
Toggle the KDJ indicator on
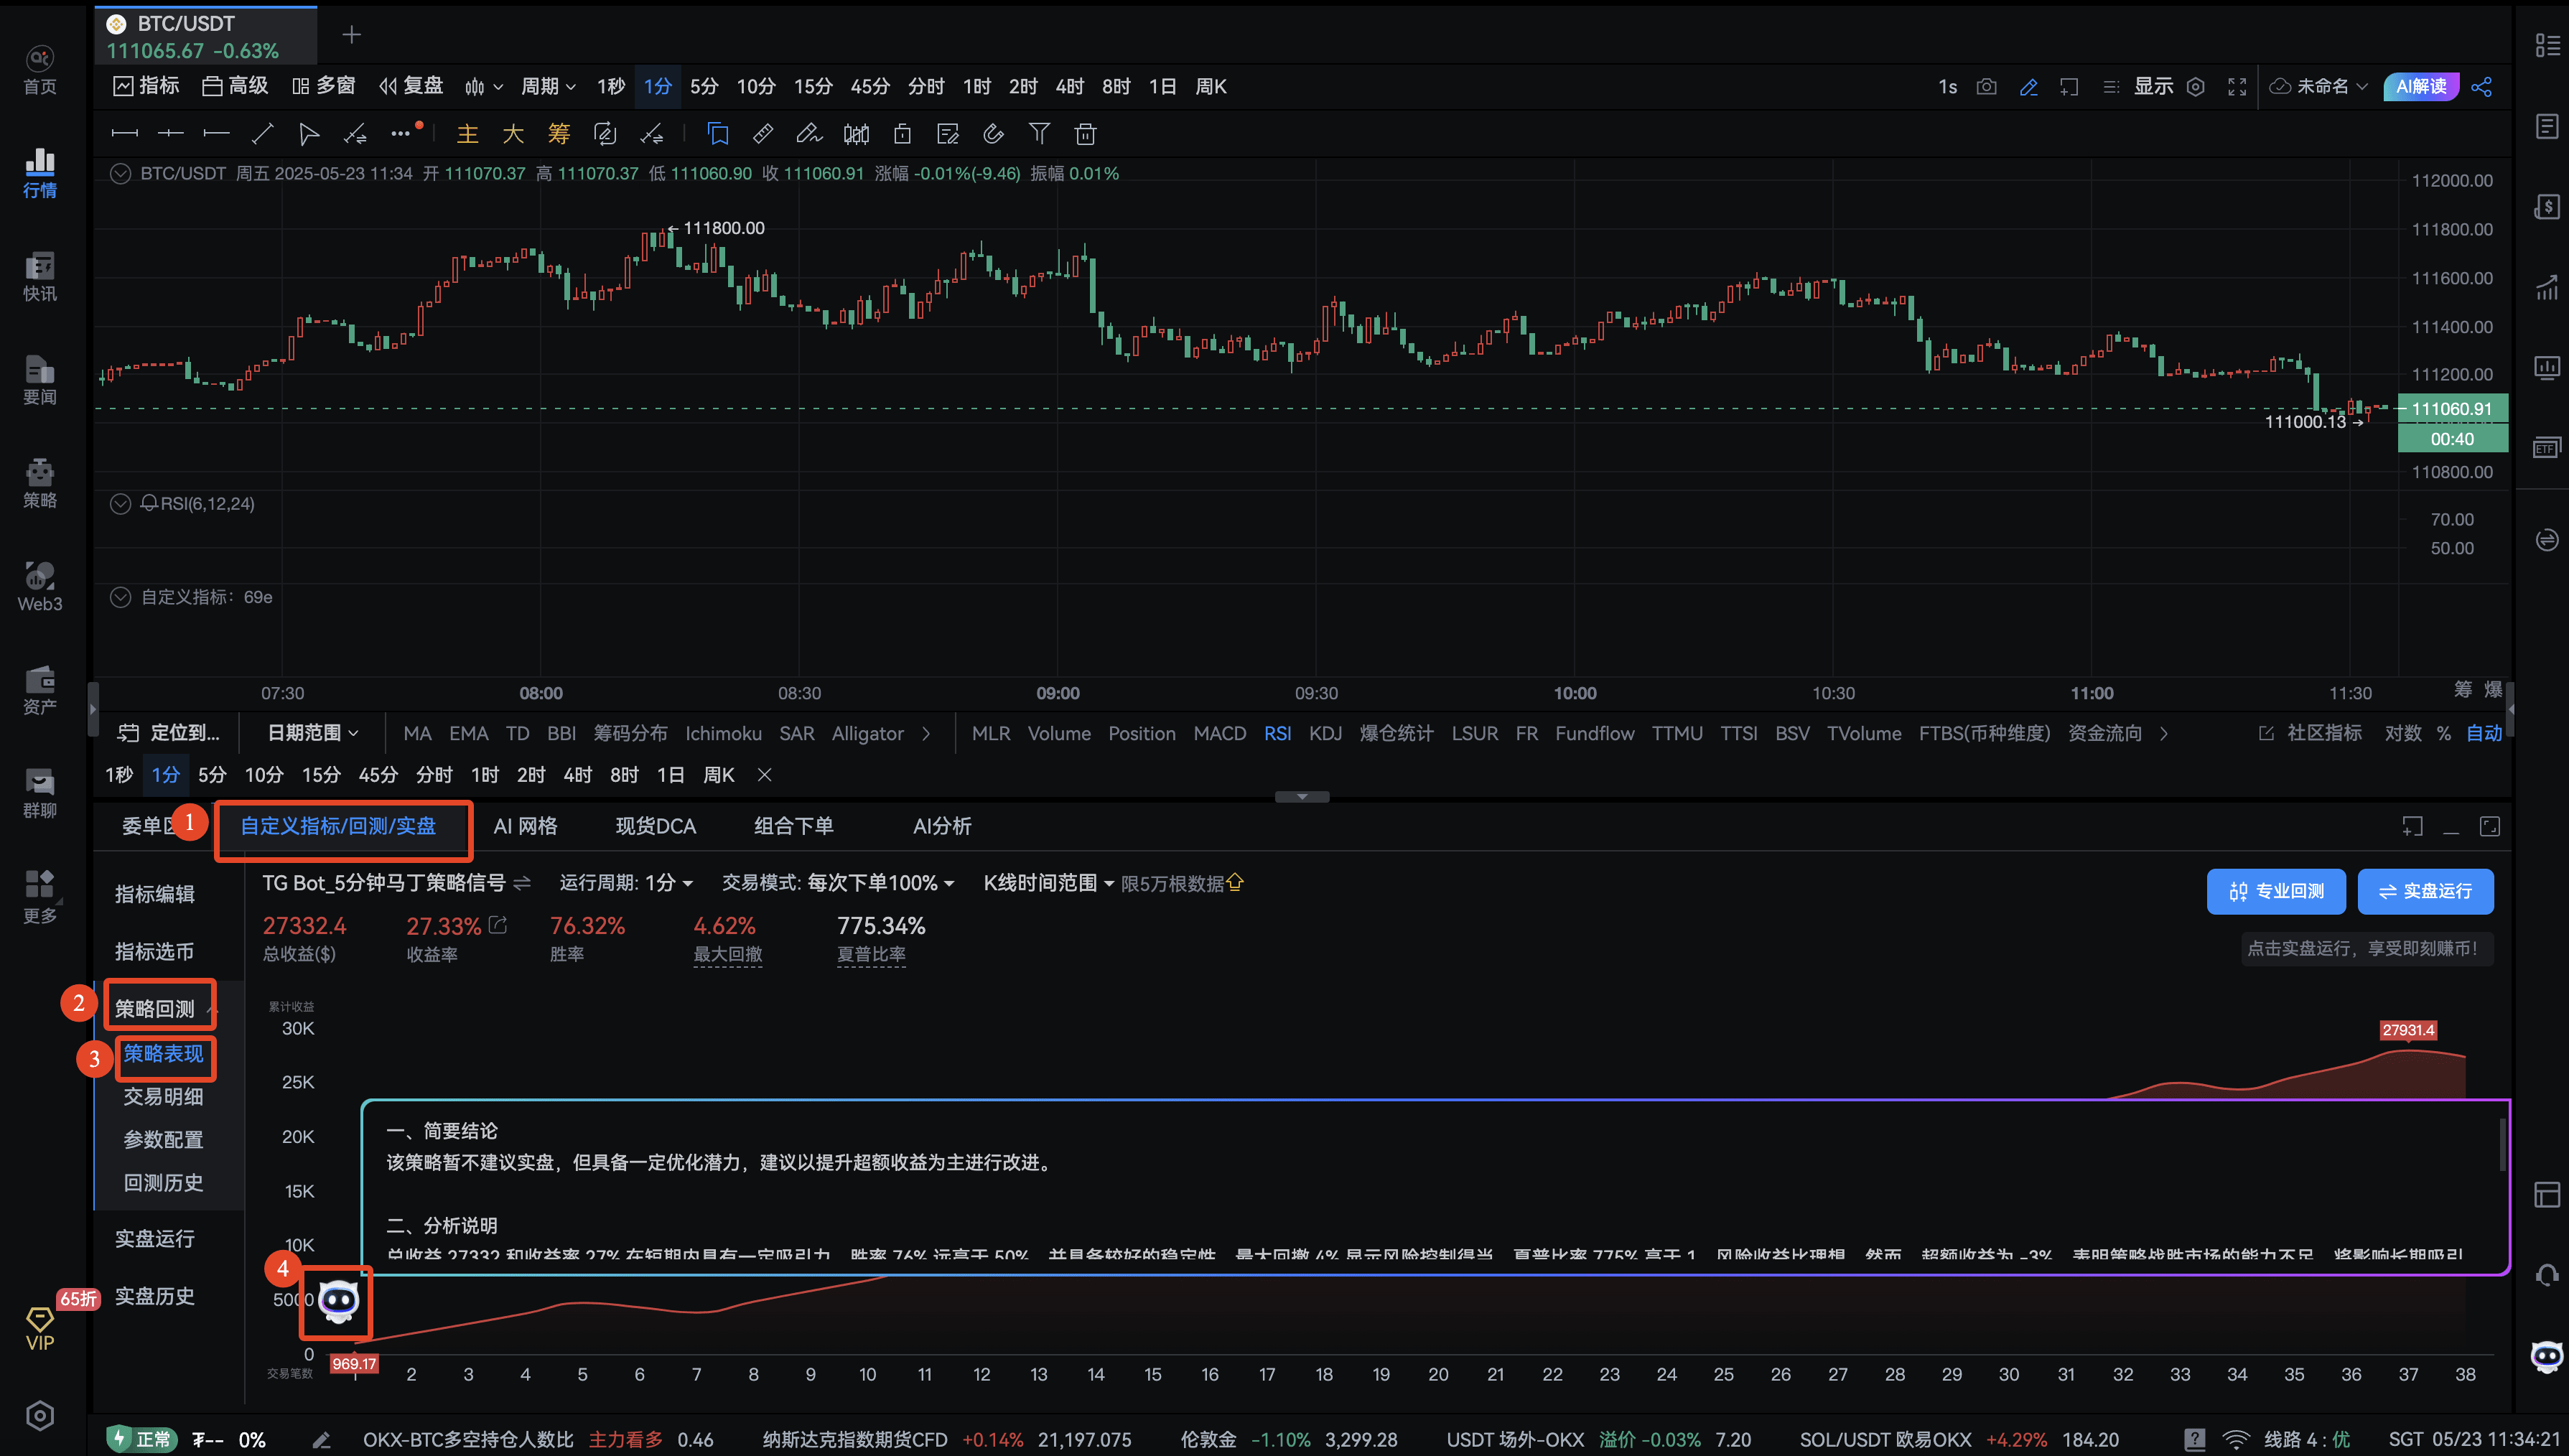coord(1325,733)
